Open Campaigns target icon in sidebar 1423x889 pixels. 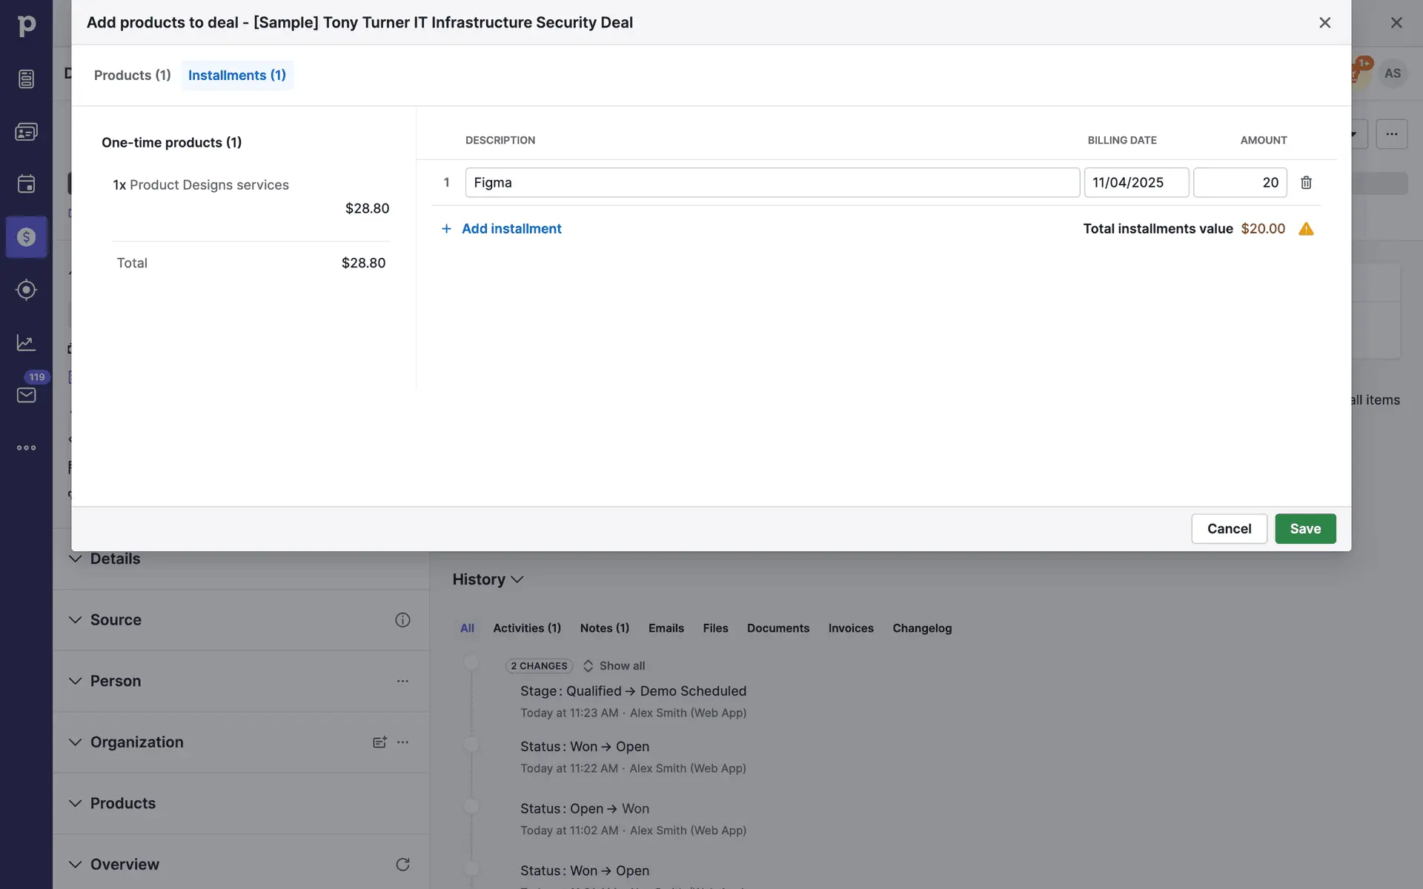tap(26, 290)
